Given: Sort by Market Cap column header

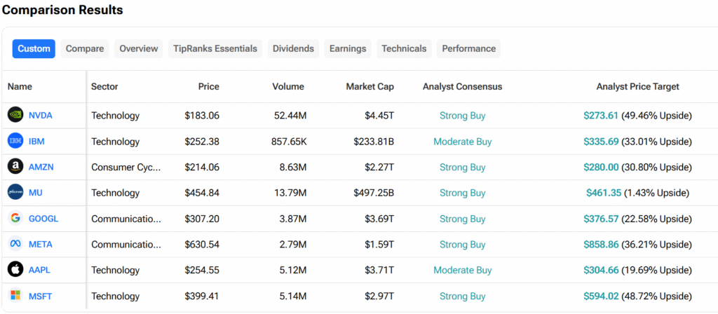Looking at the screenshot, I should click(x=370, y=86).
